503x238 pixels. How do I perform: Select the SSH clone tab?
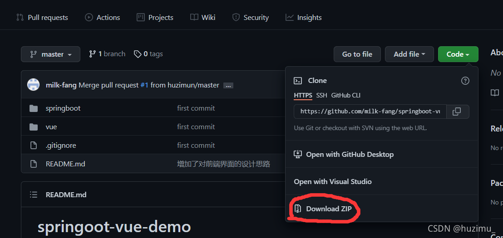[x=322, y=95]
